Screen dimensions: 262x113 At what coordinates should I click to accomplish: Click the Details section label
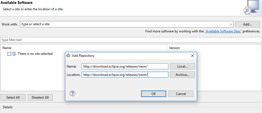[x=8, y=107]
